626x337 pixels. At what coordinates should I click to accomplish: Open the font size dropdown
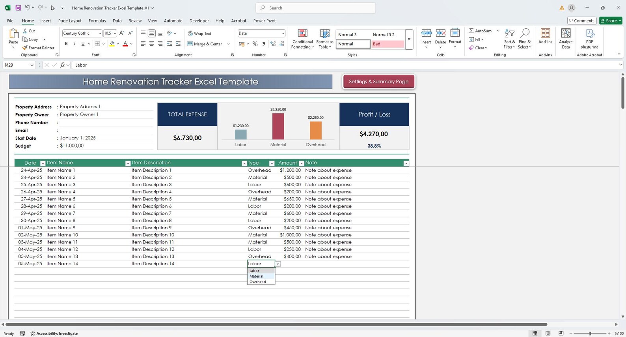coord(115,34)
